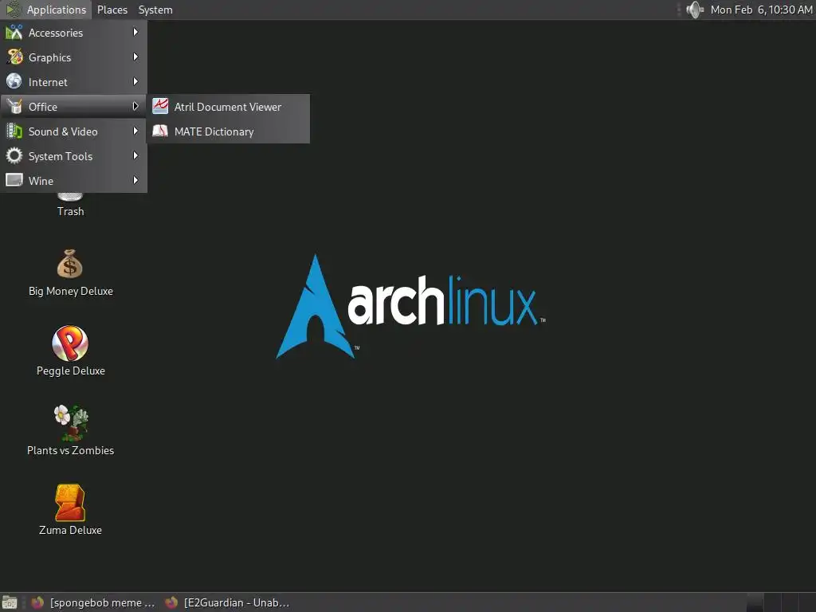This screenshot has width=816, height=612.
Task: Switch to the spongebob meme taskbar window
Action: pyautogui.click(x=92, y=602)
